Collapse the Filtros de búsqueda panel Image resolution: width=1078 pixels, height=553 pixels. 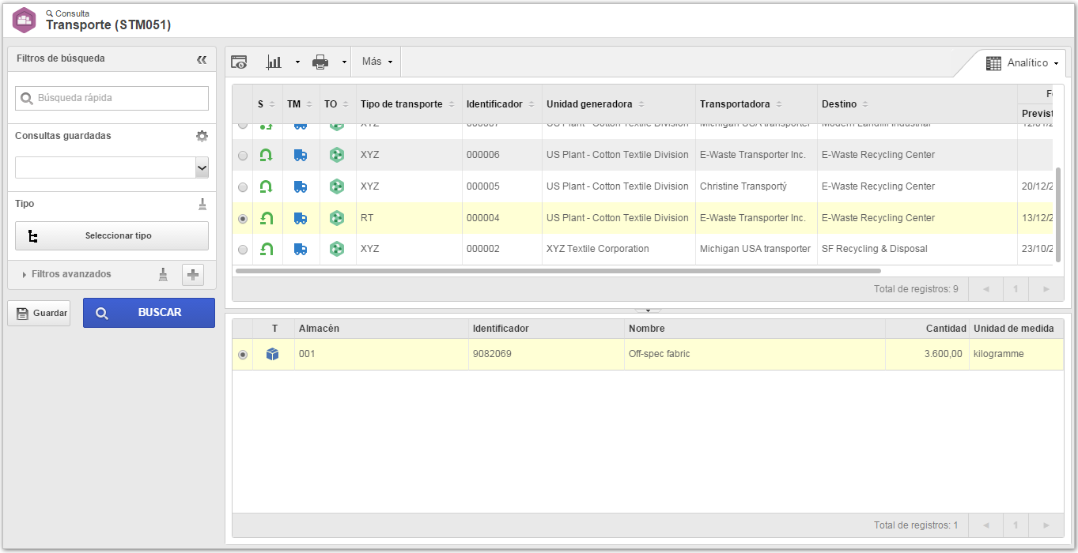[x=202, y=59]
